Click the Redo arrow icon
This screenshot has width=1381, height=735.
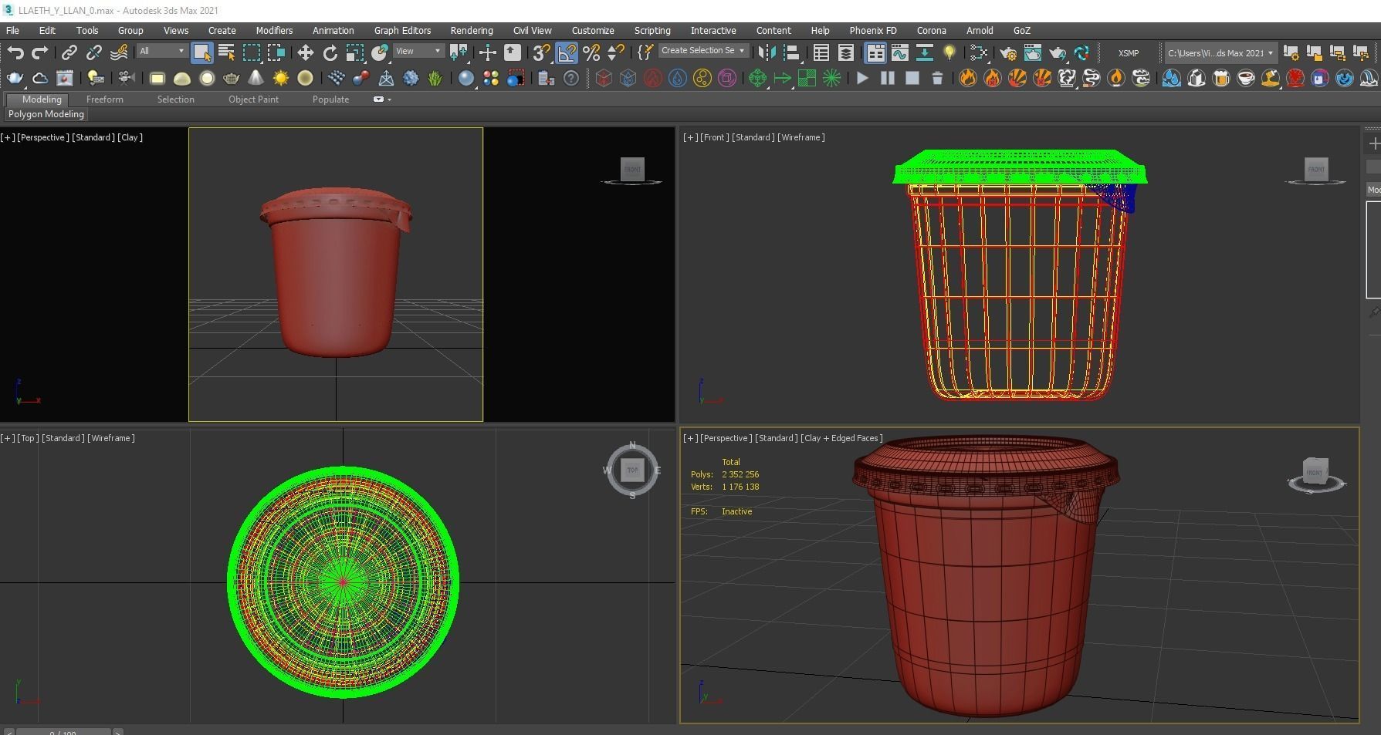[40, 52]
